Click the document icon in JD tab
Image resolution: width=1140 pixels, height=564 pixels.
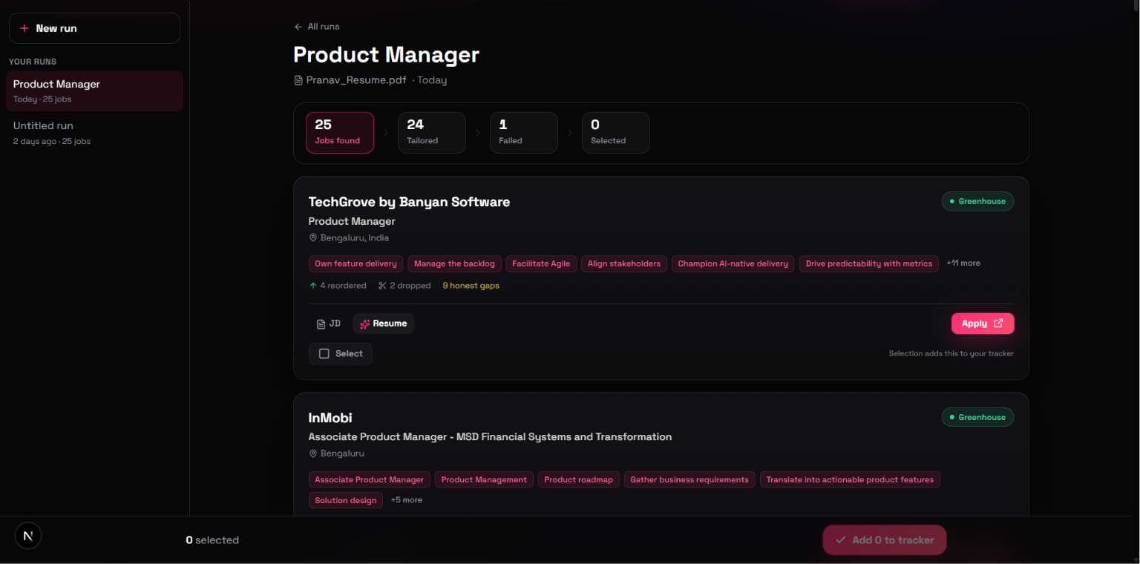pyautogui.click(x=321, y=324)
